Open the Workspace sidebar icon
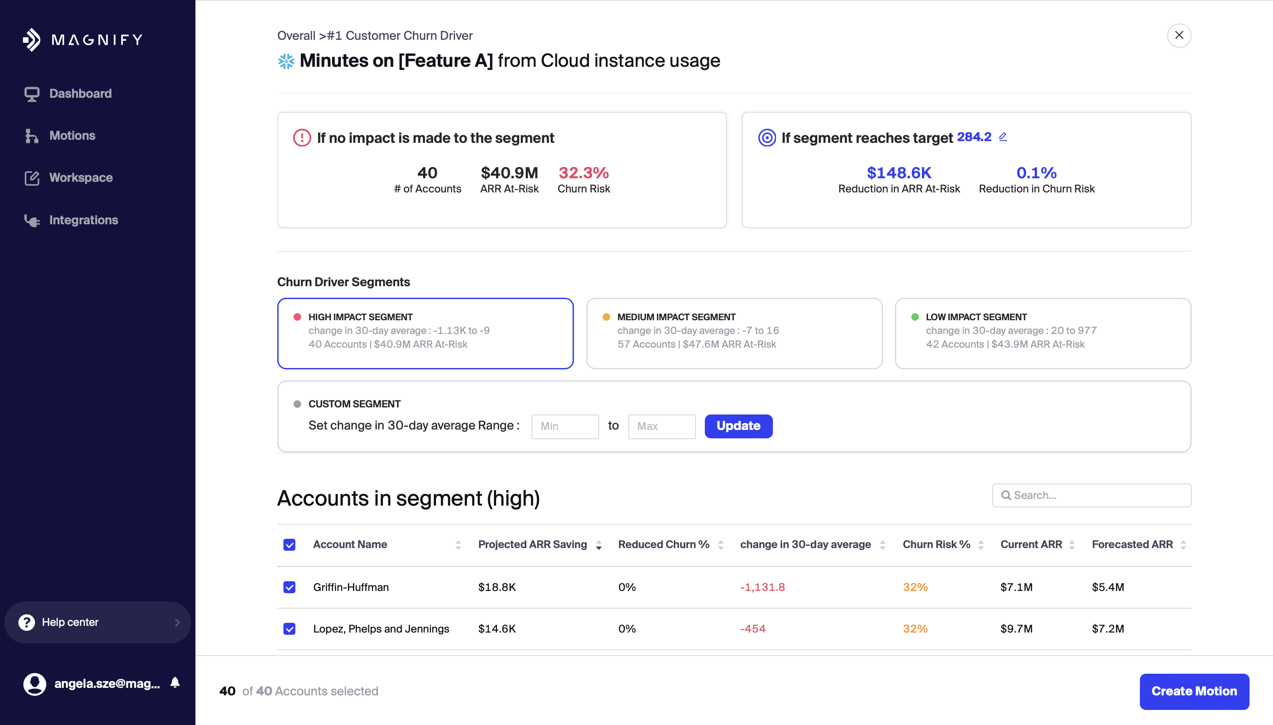Viewport: 1273px width, 725px height. [32, 178]
